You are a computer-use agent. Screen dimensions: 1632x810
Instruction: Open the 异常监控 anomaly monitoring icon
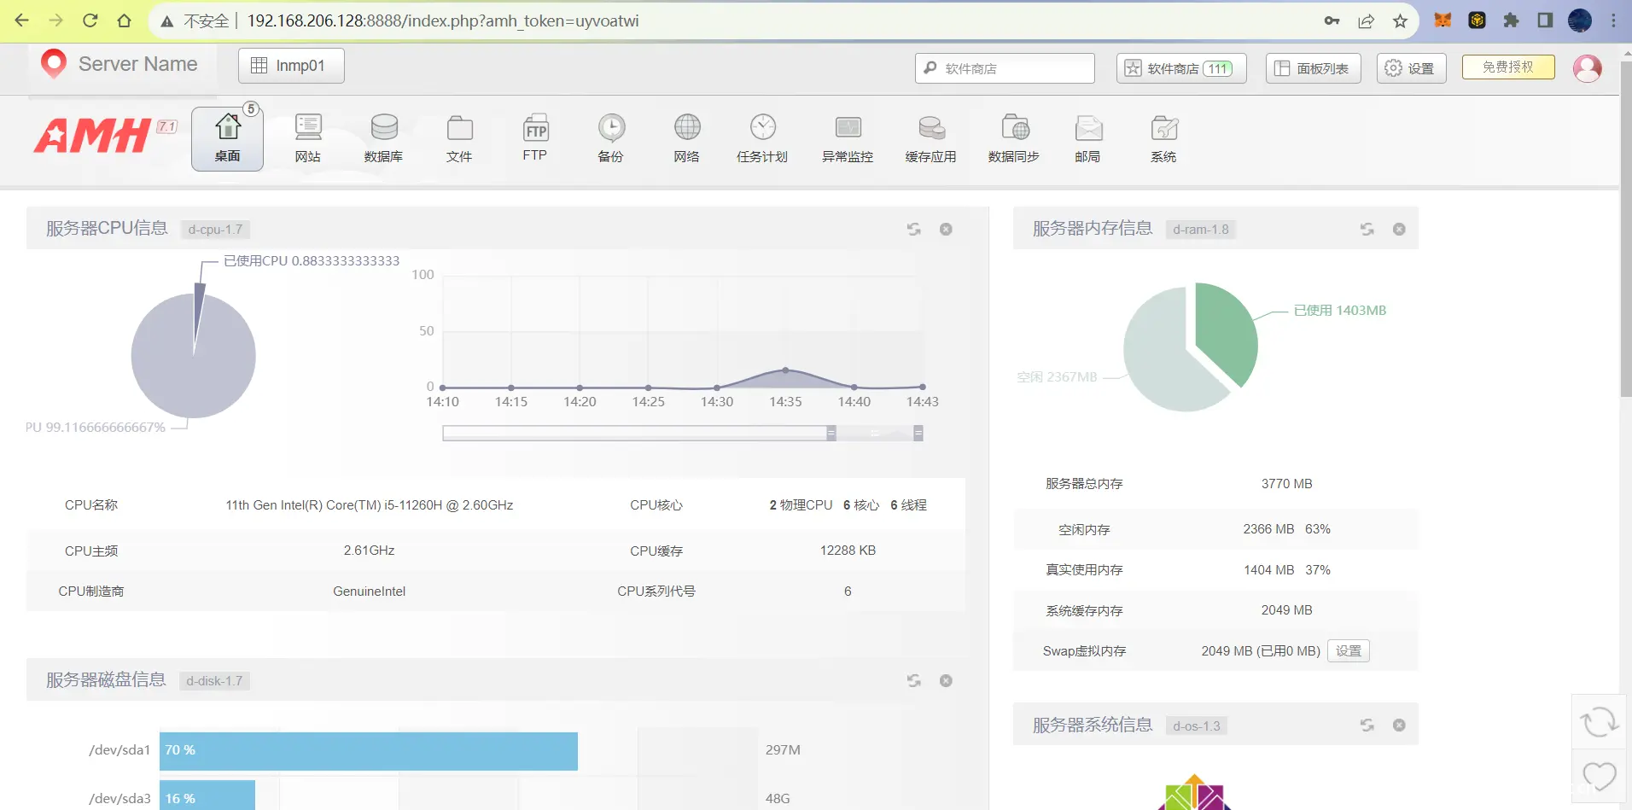pos(848,138)
